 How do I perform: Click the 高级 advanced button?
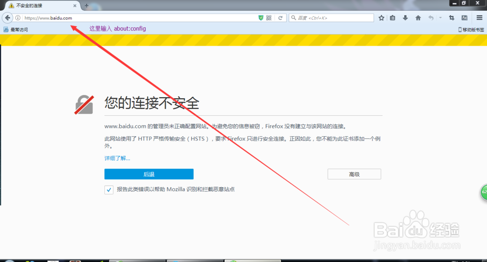pos(354,174)
